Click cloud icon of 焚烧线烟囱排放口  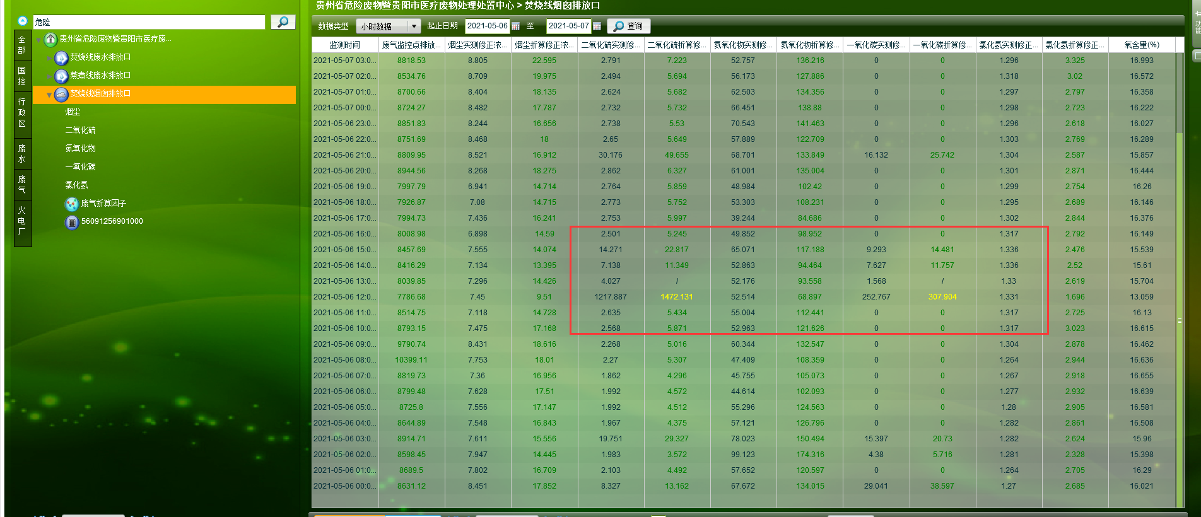61,95
